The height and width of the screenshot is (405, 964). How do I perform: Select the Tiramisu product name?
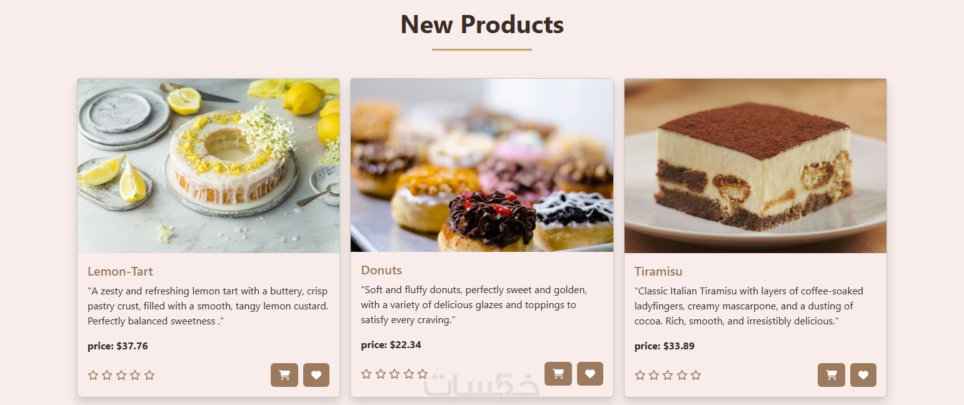click(x=658, y=271)
